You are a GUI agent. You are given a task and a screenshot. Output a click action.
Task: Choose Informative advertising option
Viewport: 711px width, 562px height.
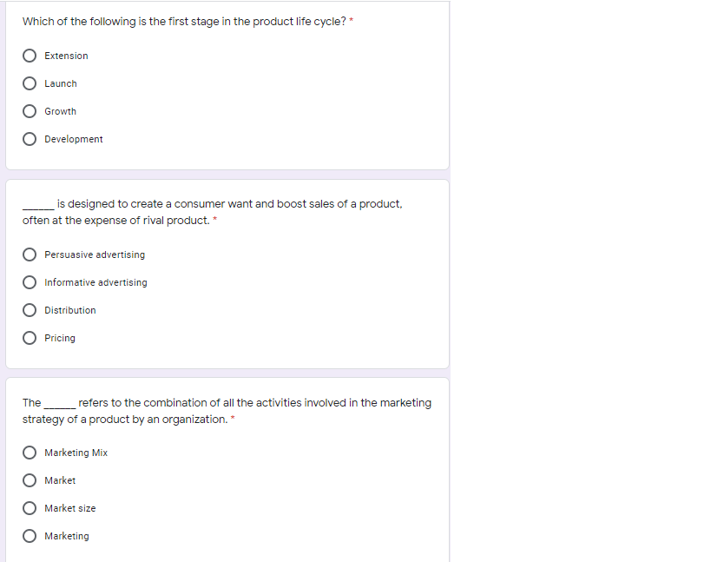click(x=29, y=281)
